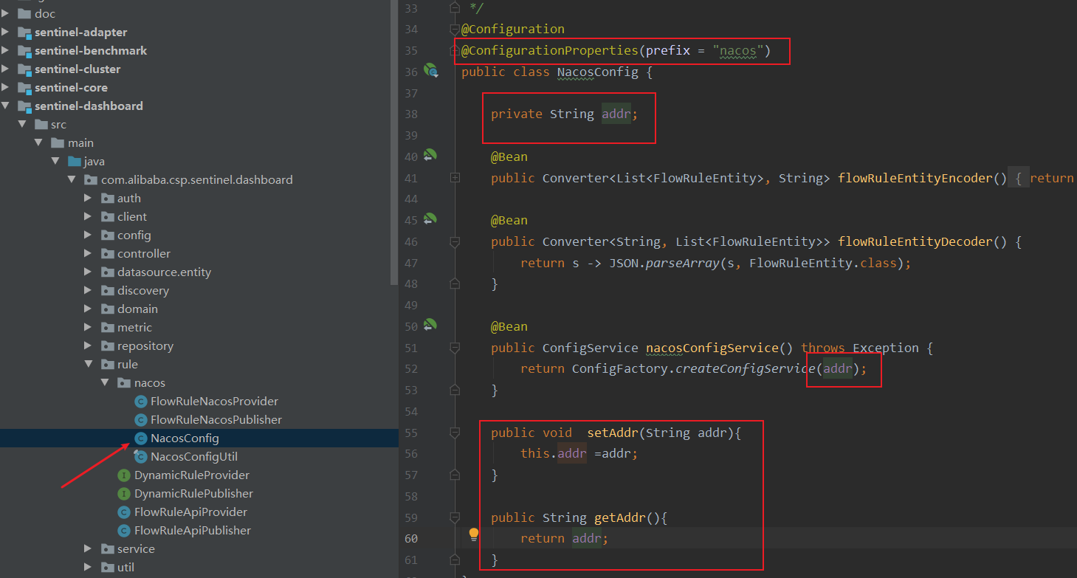1077x578 pixels.
Task: Fold the flowRuleEntityDecoder method
Action: coord(455,241)
